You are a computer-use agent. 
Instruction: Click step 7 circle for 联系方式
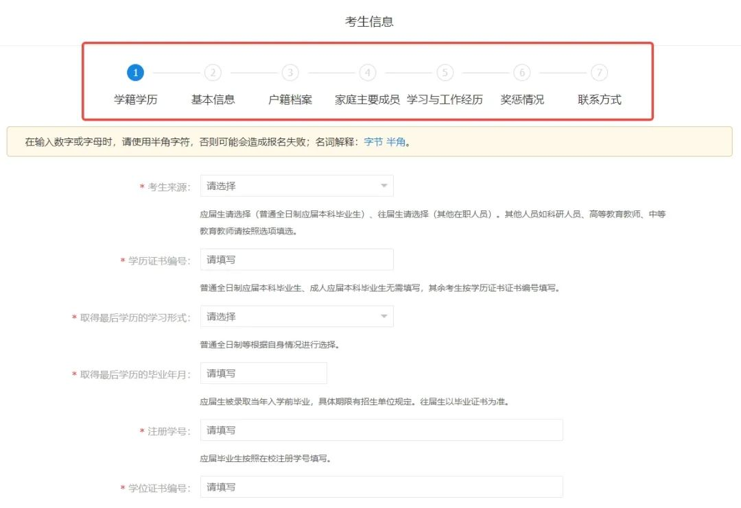coord(600,73)
